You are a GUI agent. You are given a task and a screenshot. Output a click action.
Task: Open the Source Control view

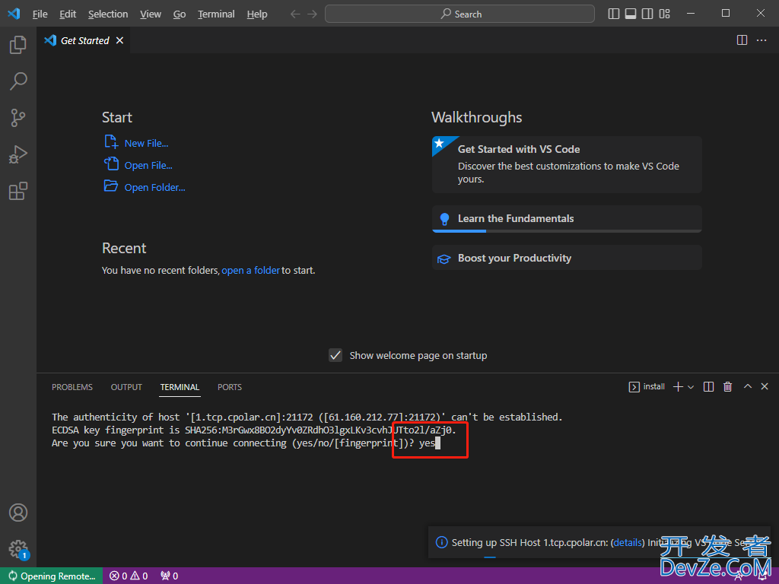point(18,118)
